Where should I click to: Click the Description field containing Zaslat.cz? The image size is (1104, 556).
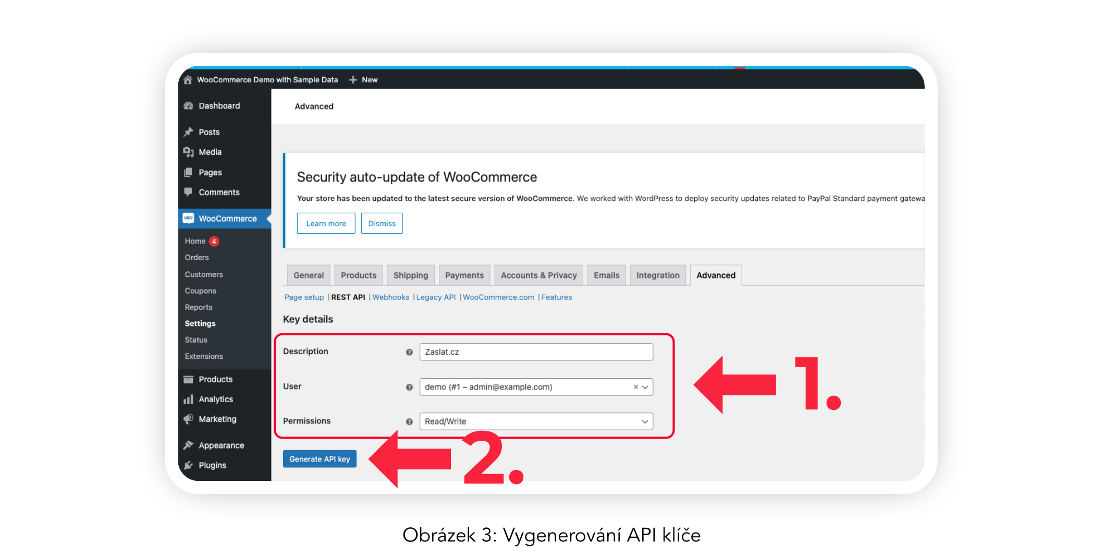pos(536,352)
